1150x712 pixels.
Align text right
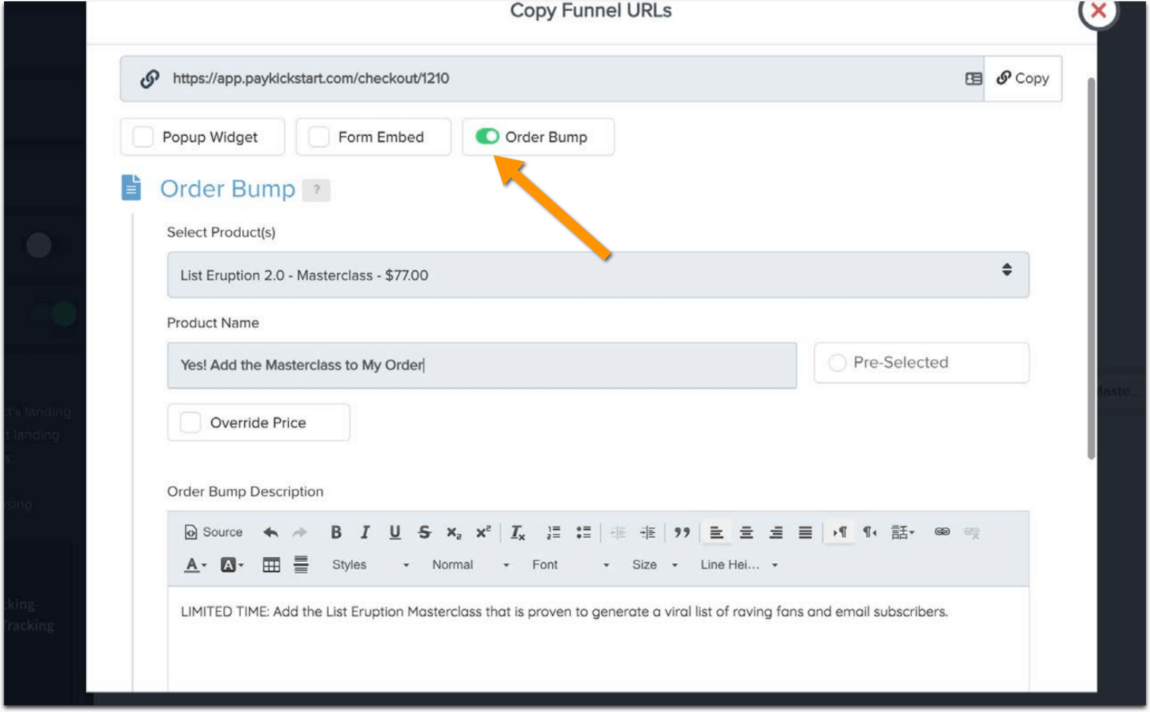776,532
